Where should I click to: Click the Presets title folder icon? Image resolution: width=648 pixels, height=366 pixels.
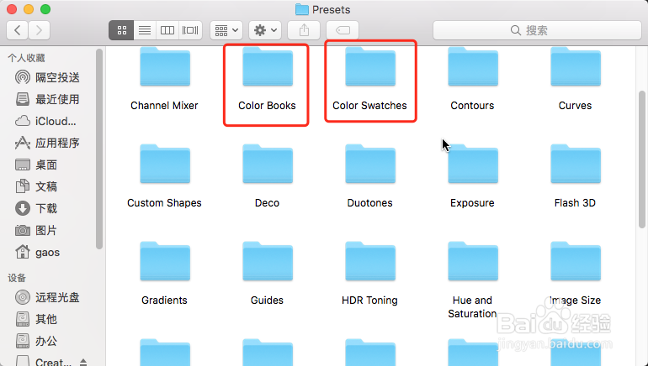[x=302, y=9]
